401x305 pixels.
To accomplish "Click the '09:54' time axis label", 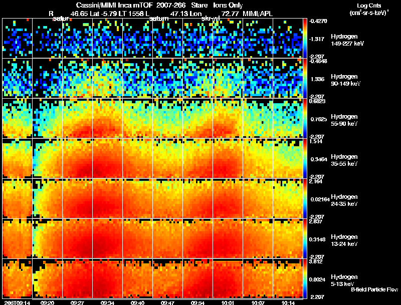I will pyautogui.click(x=197, y=303).
